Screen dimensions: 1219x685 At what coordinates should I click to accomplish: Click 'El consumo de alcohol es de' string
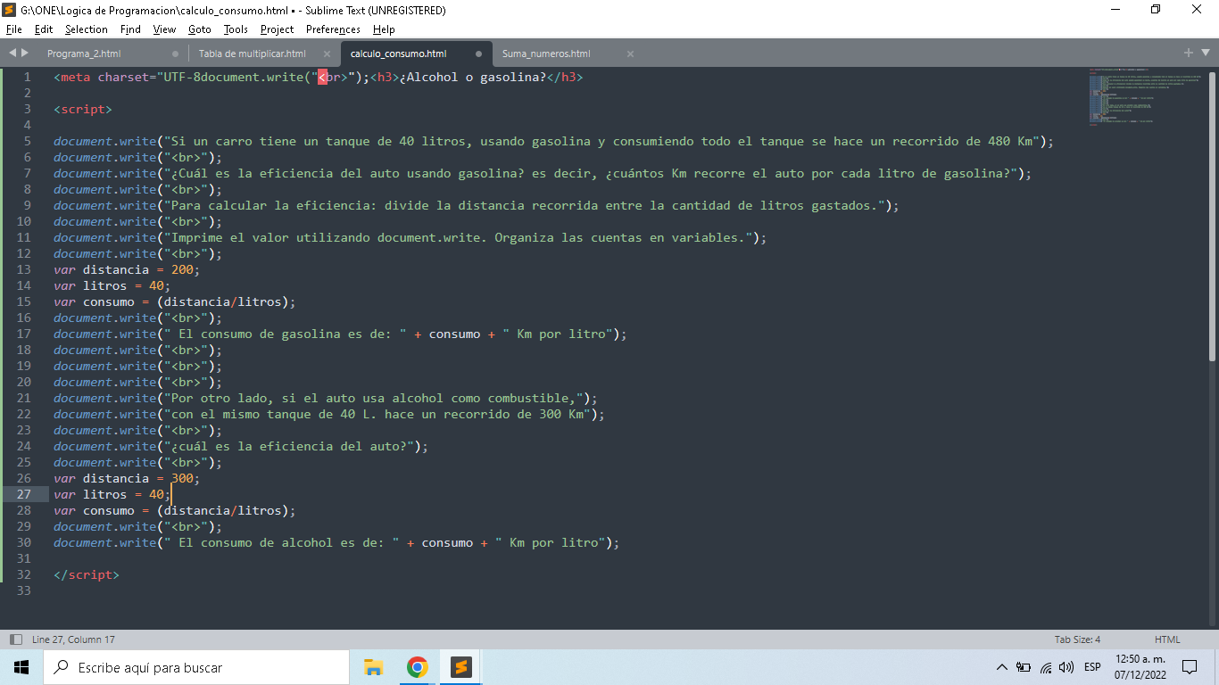click(x=278, y=542)
